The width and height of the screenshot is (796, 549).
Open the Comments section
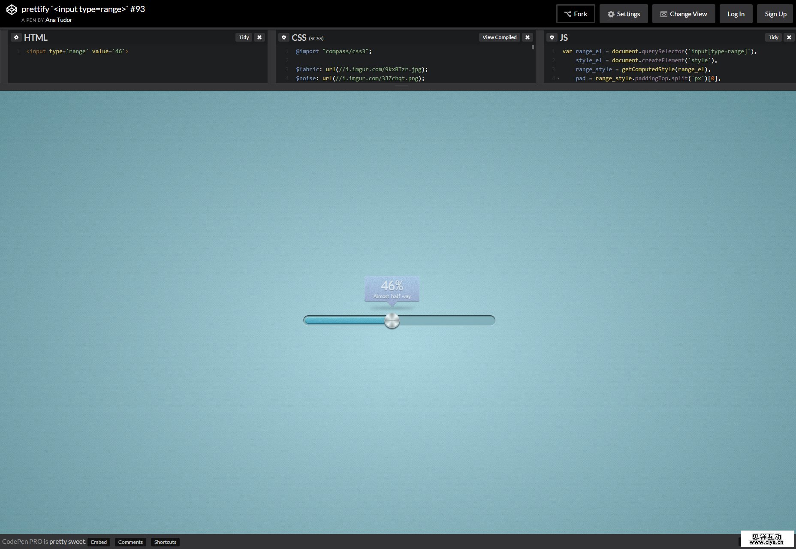130,542
